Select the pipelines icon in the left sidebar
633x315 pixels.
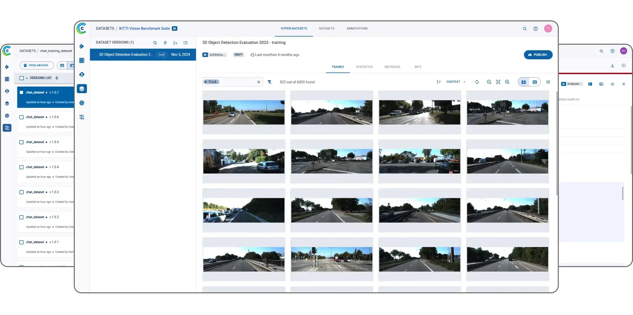click(x=82, y=117)
